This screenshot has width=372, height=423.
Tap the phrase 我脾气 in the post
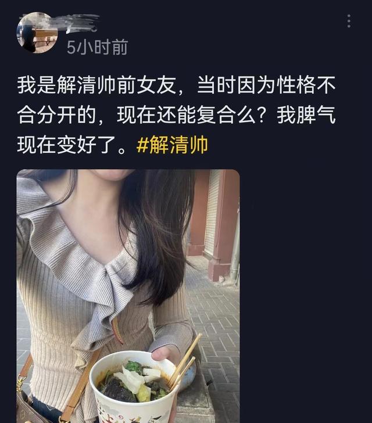click(x=307, y=116)
